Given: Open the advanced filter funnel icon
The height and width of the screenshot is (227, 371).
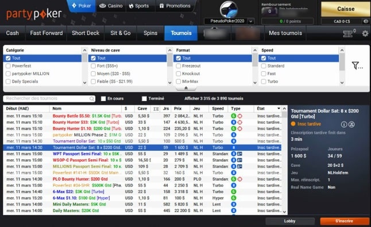Looking at the screenshot, I should 357,65.
